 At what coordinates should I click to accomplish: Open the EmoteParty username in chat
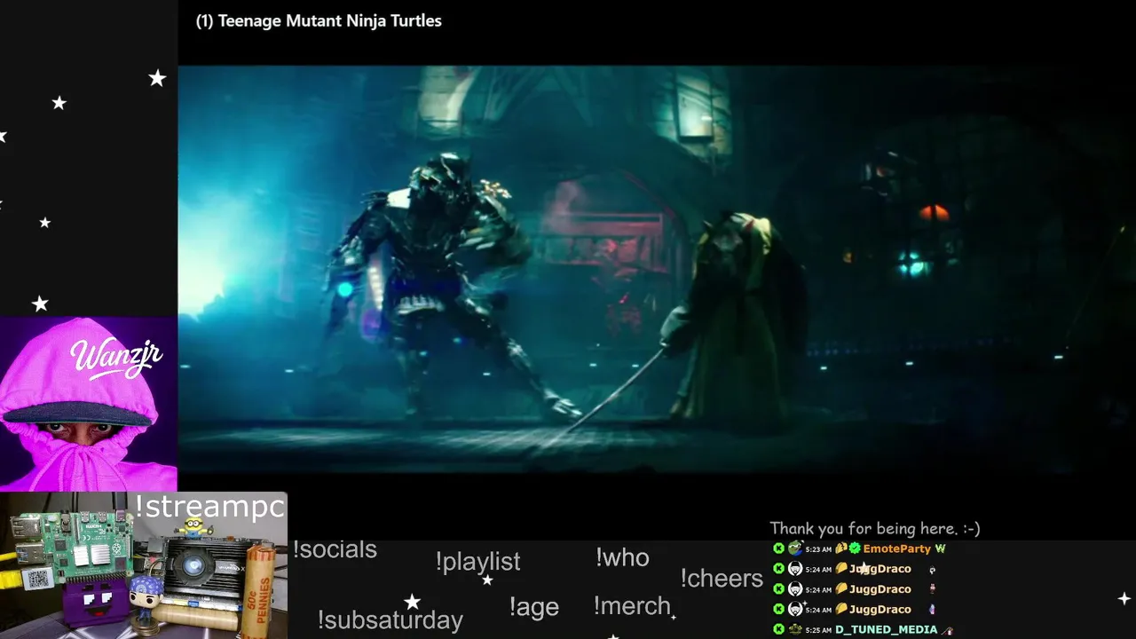(897, 548)
